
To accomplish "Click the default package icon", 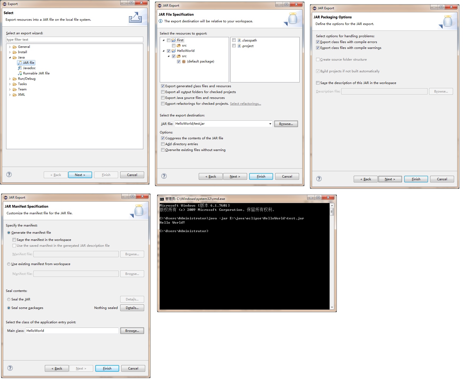I will pyautogui.click(x=184, y=61).
